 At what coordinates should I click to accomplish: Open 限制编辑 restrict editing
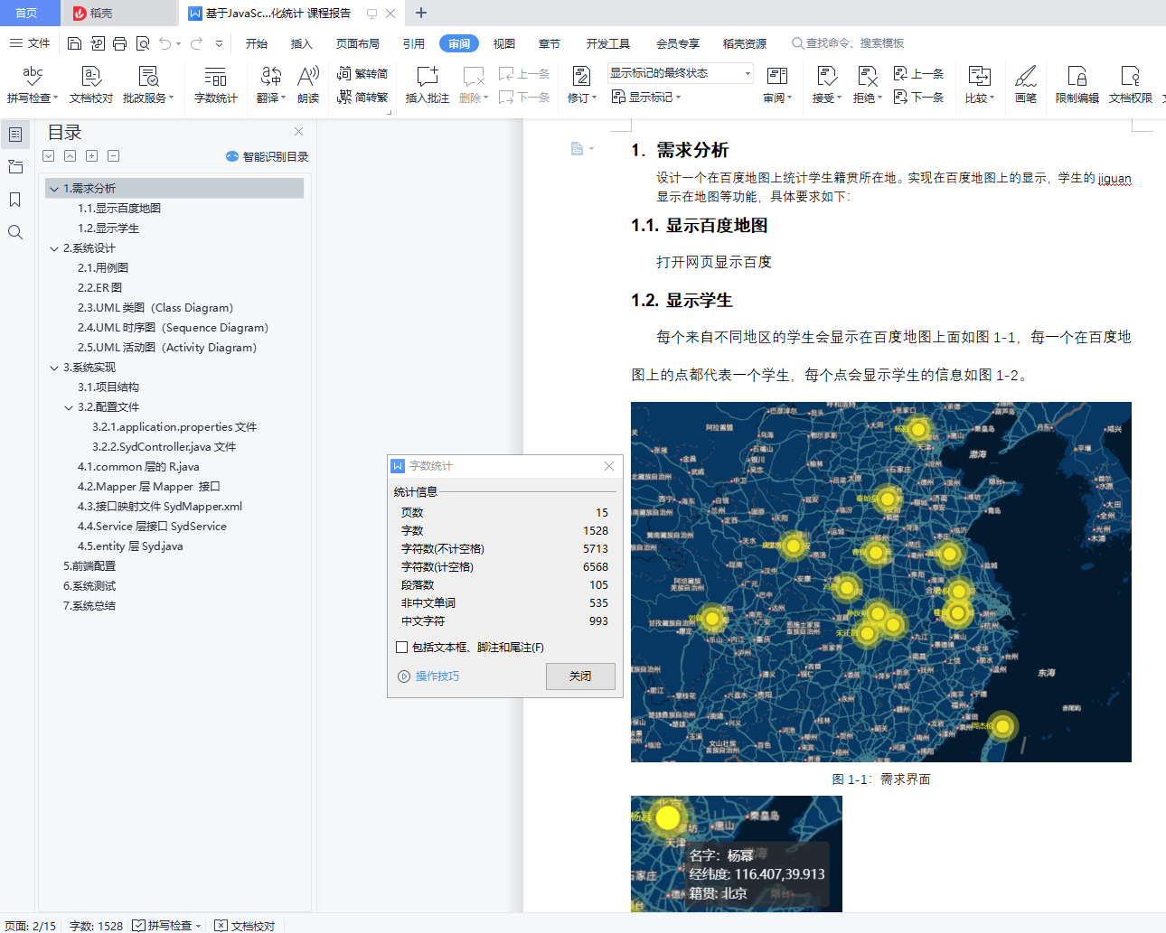coord(1077,85)
